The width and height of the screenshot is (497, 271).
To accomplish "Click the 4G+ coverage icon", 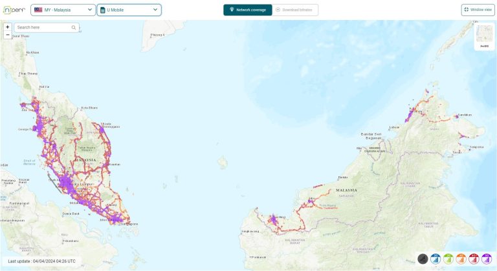I will (x=474, y=259).
